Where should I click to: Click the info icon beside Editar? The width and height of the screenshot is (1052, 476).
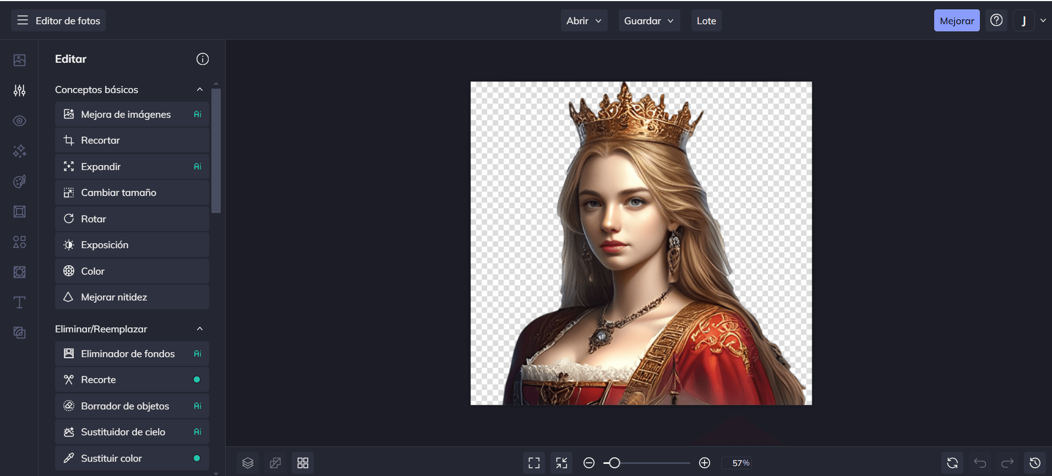[203, 59]
